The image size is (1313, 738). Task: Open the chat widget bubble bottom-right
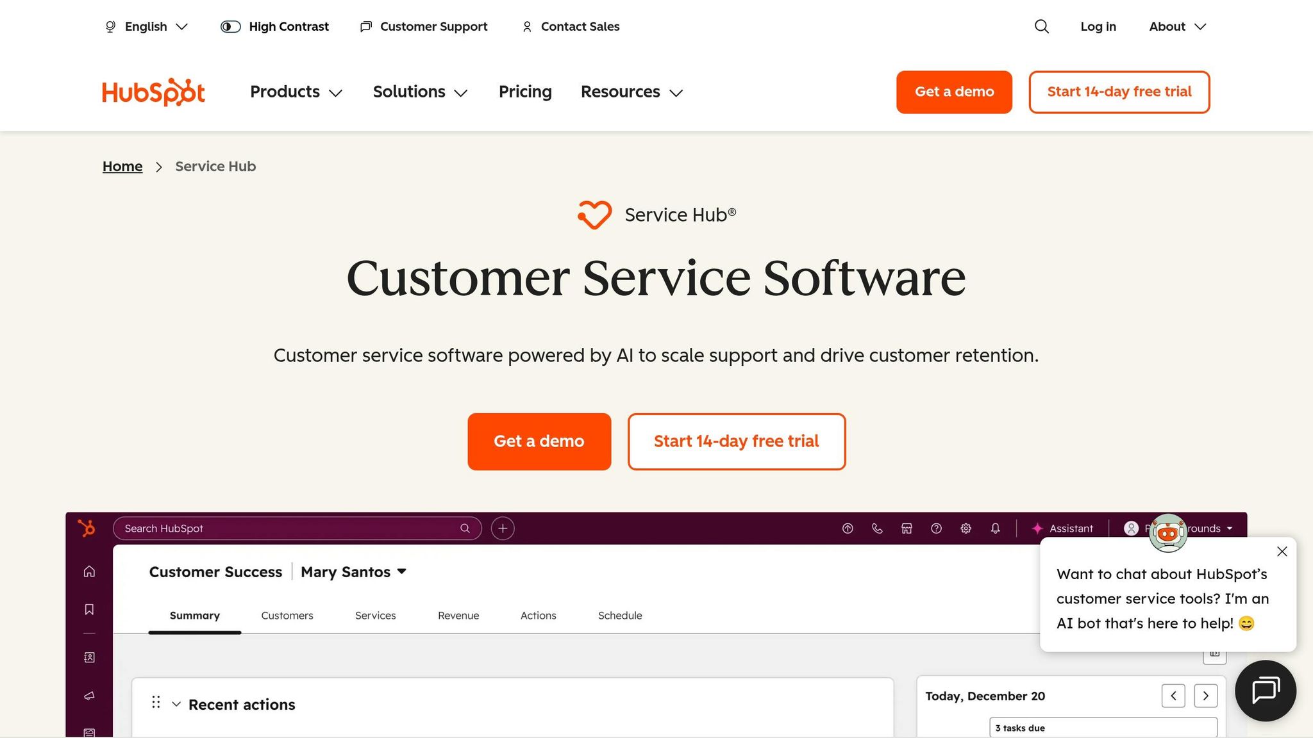click(1264, 691)
